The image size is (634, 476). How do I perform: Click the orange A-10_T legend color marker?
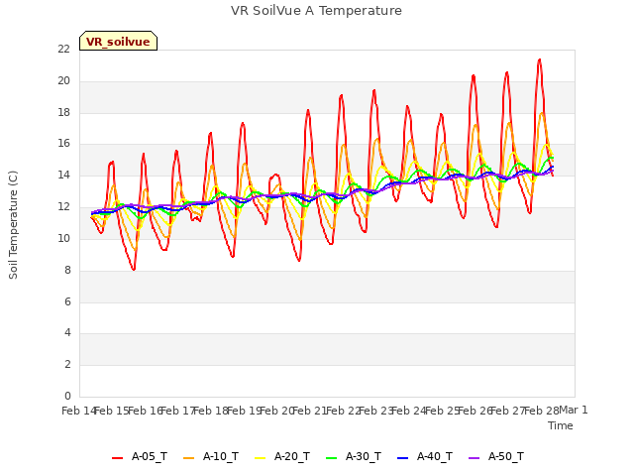188,458
